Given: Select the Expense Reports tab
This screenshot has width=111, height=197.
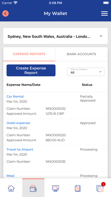Looking at the screenshot, I should [x=29, y=54].
